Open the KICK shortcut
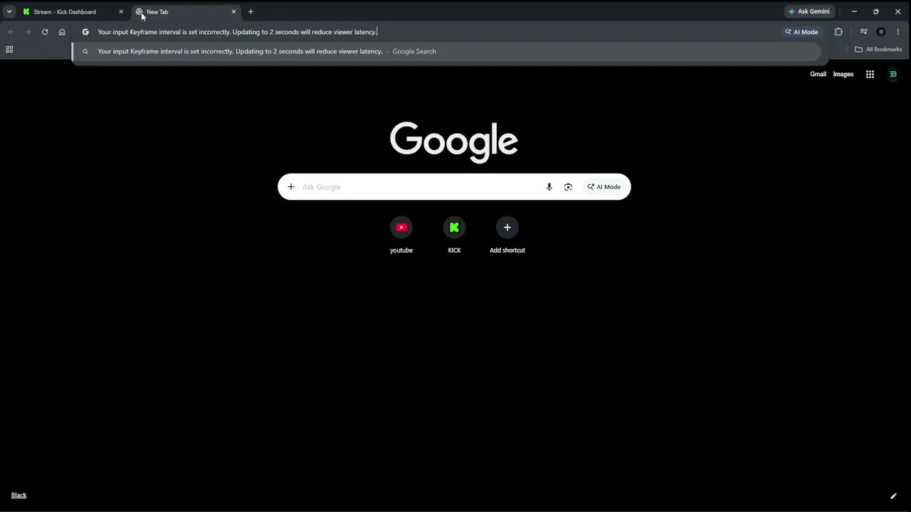The width and height of the screenshot is (911, 512). pos(454,236)
